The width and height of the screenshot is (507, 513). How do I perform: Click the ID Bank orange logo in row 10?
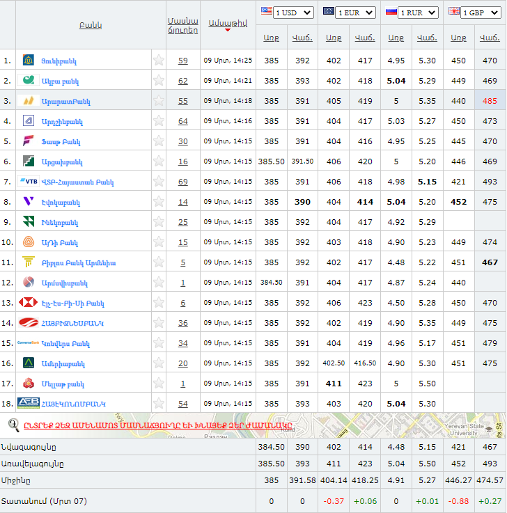pyautogui.click(x=29, y=242)
